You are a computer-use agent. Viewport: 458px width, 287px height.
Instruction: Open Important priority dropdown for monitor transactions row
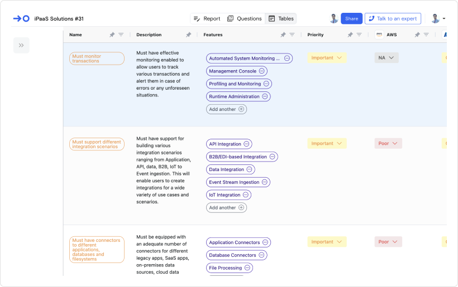coord(327,58)
